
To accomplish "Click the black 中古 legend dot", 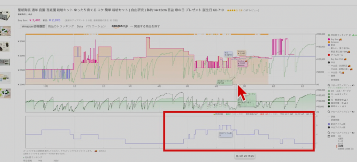I will pos(329,63).
